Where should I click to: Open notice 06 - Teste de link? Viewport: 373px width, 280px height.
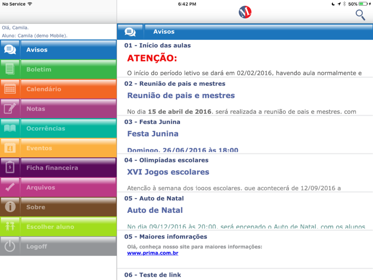(x=245, y=274)
